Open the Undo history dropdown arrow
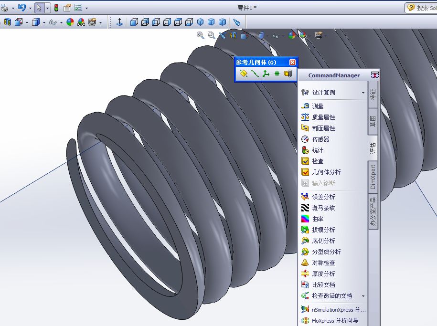Image resolution: width=437 pixels, height=326 pixels. click(x=31, y=8)
